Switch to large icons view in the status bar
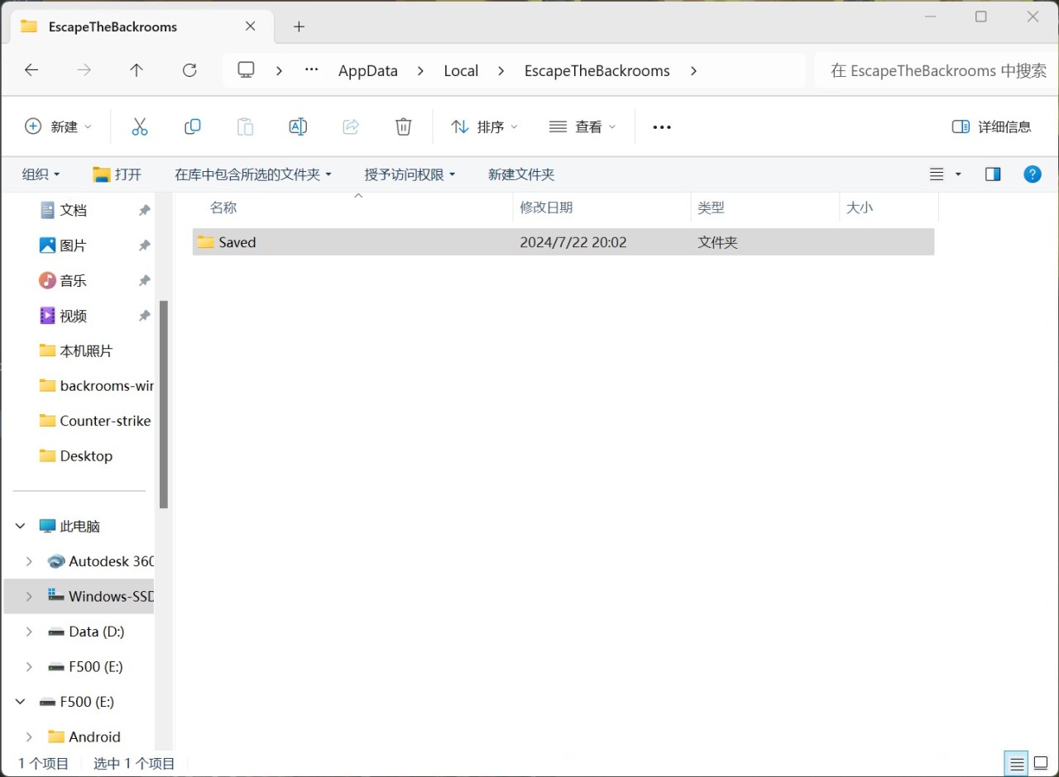This screenshot has height=777, width=1059. (1041, 764)
